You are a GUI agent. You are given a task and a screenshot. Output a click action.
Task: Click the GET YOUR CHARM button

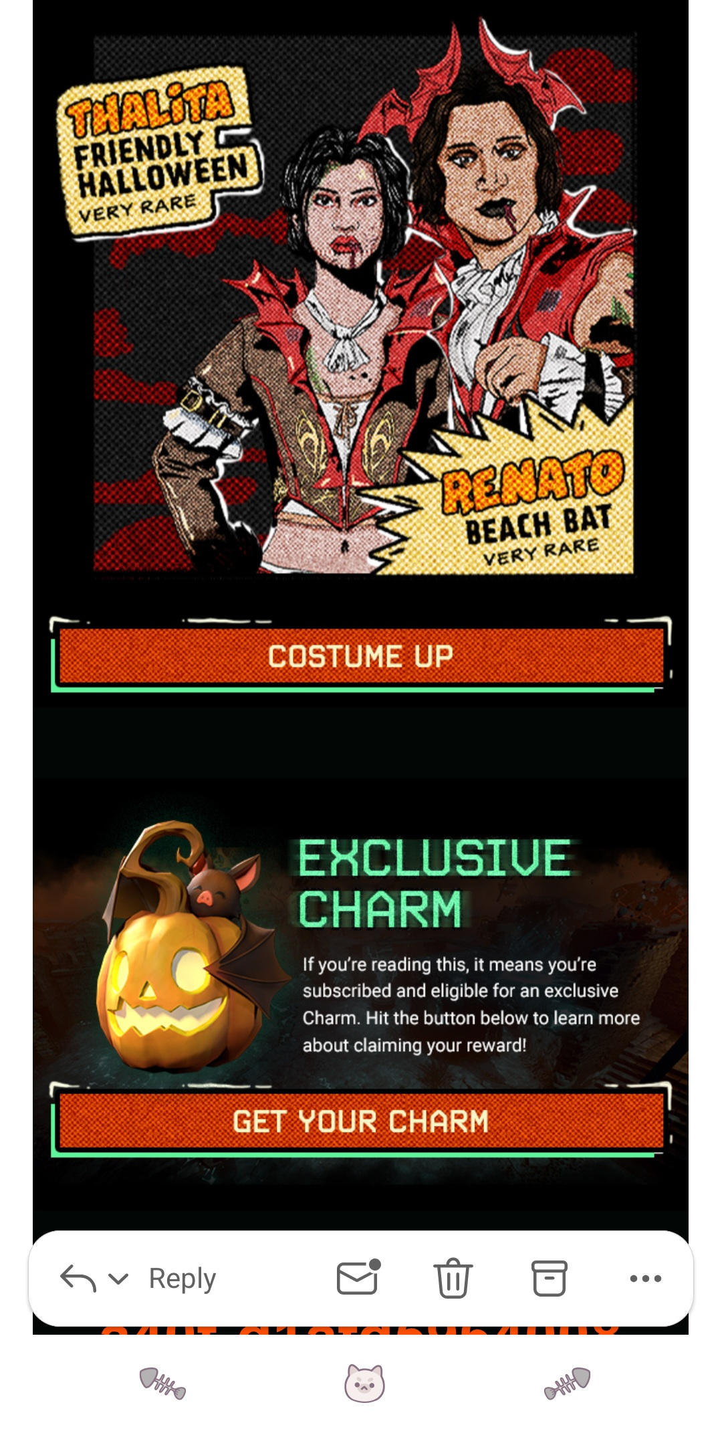[x=361, y=1121]
